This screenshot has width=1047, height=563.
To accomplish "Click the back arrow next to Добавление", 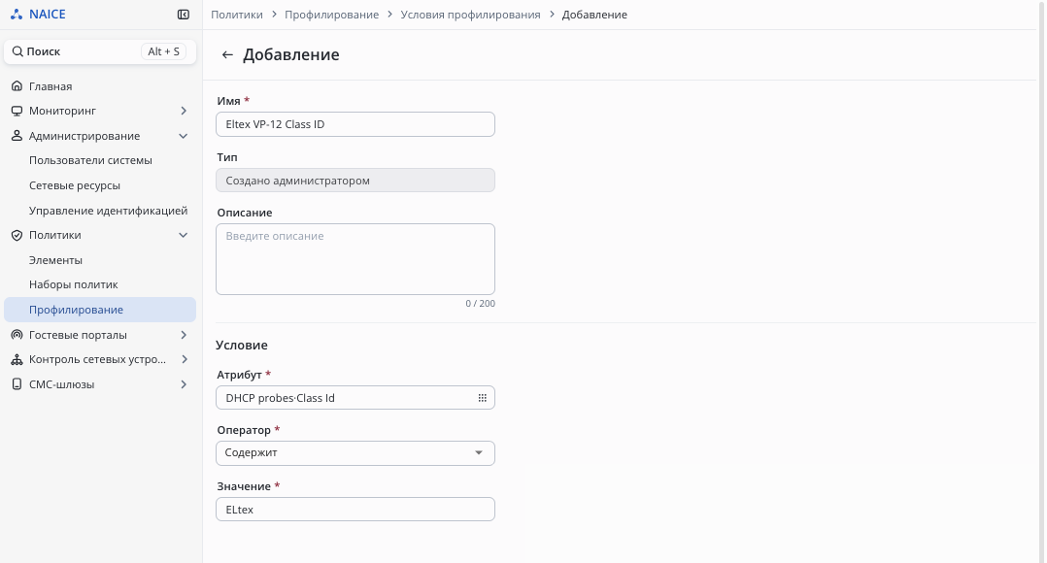I will point(227,55).
